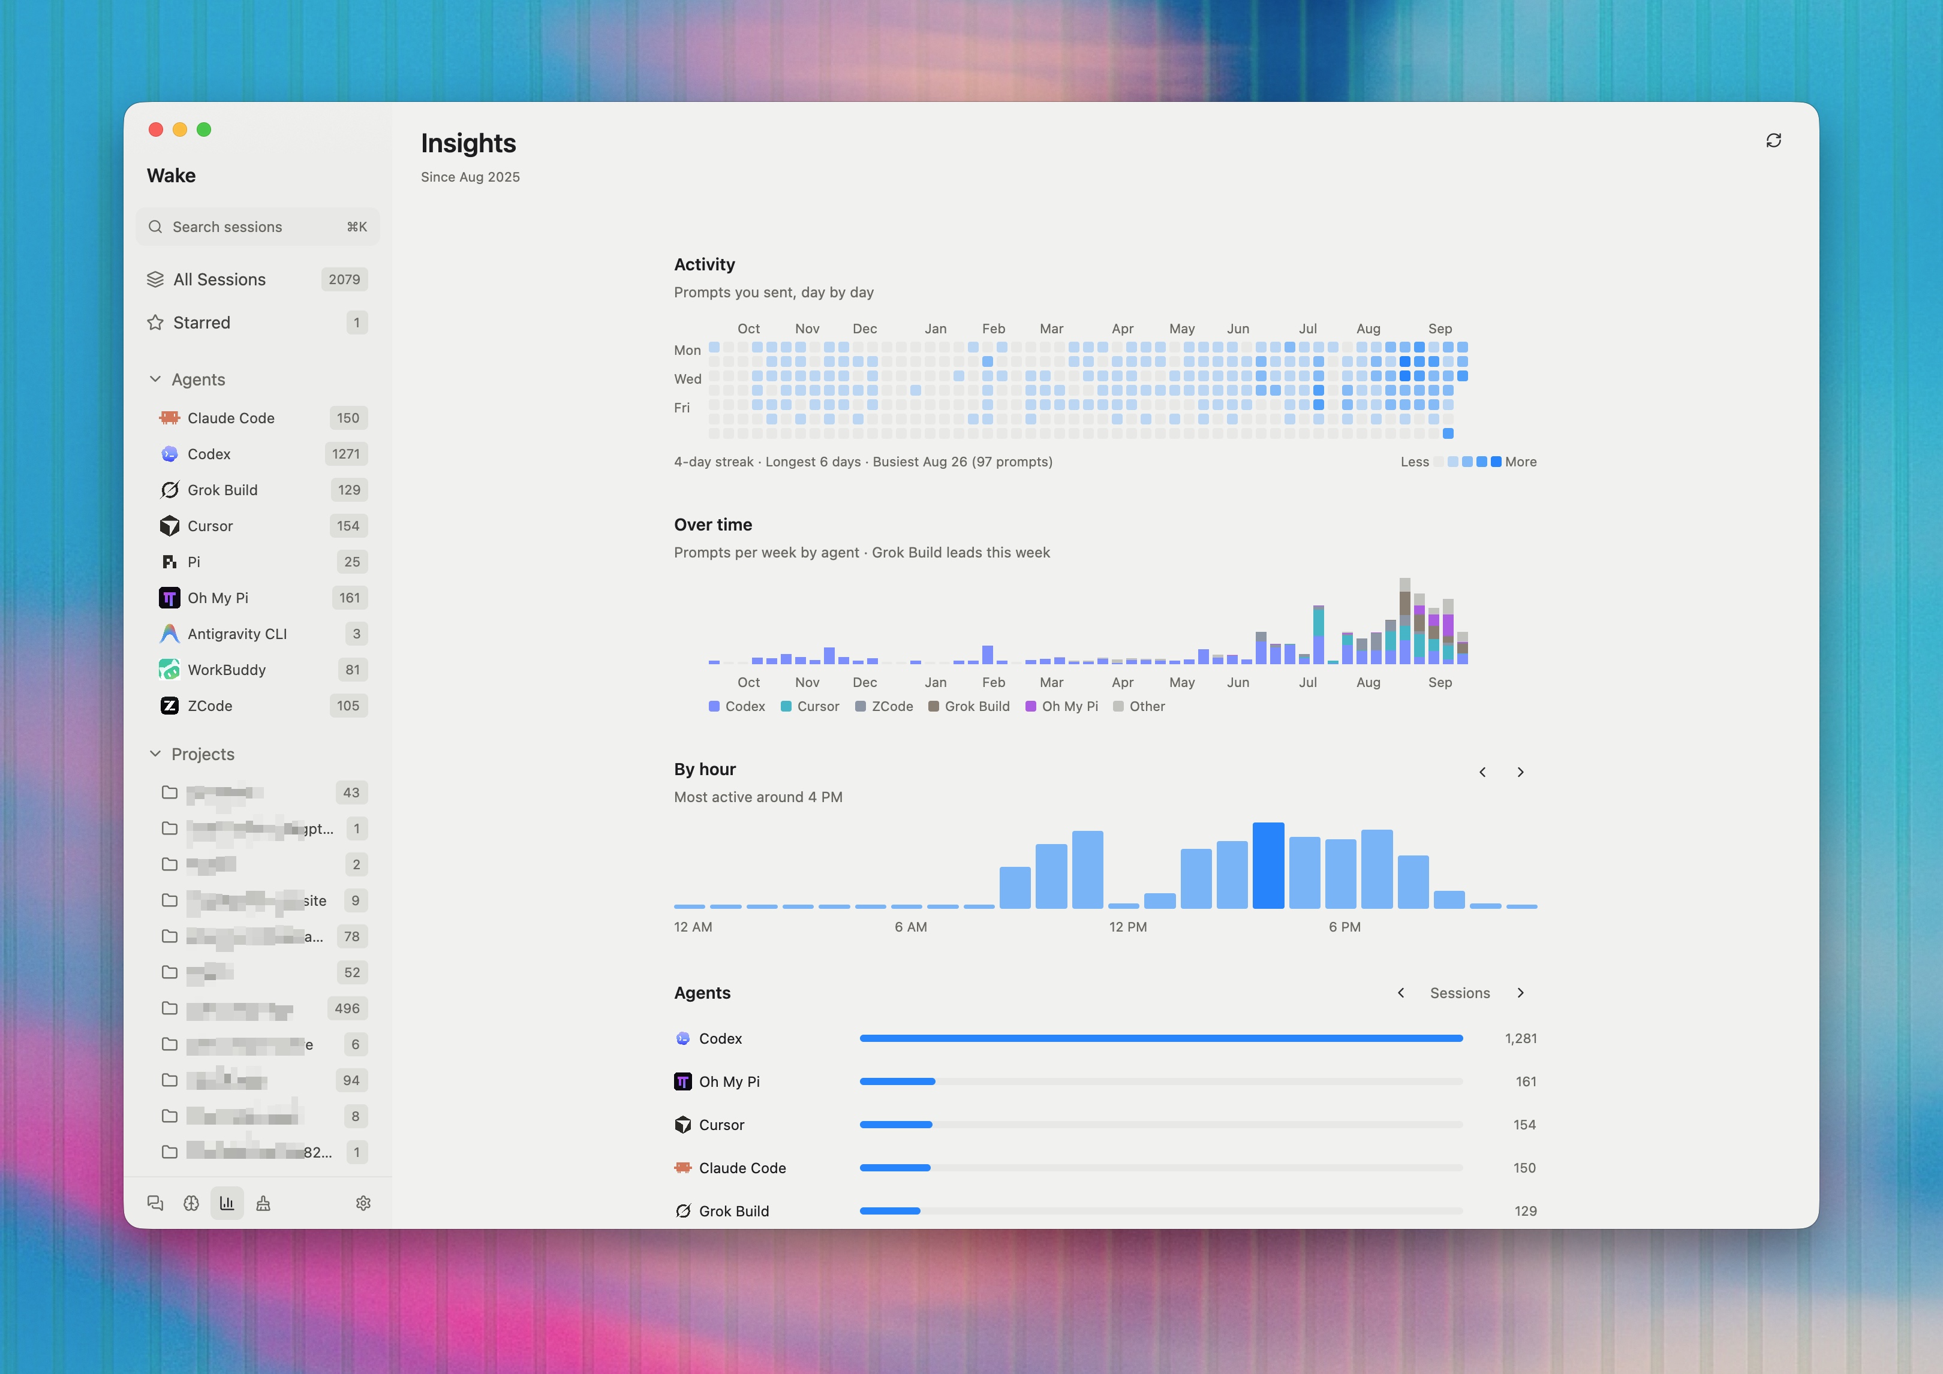1943x1374 pixels.
Task: Open the project folder with 78 sessions
Action: point(258,936)
